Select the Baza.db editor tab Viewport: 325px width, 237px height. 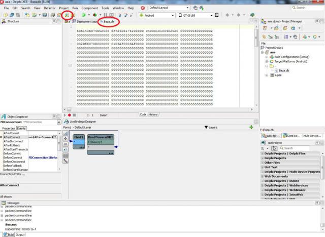pos(107,21)
